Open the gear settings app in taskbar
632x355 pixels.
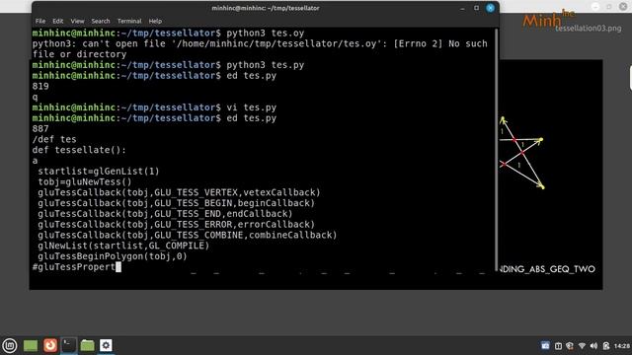[x=106, y=345]
